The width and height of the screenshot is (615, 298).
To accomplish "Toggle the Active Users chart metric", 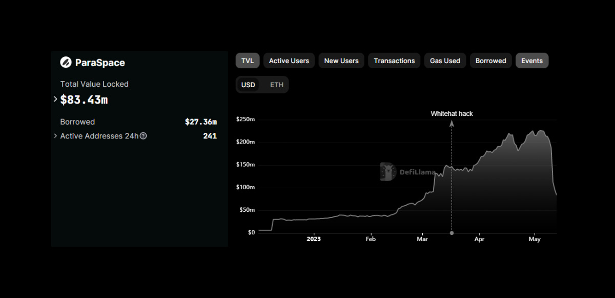I will click(x=289, y=61).
